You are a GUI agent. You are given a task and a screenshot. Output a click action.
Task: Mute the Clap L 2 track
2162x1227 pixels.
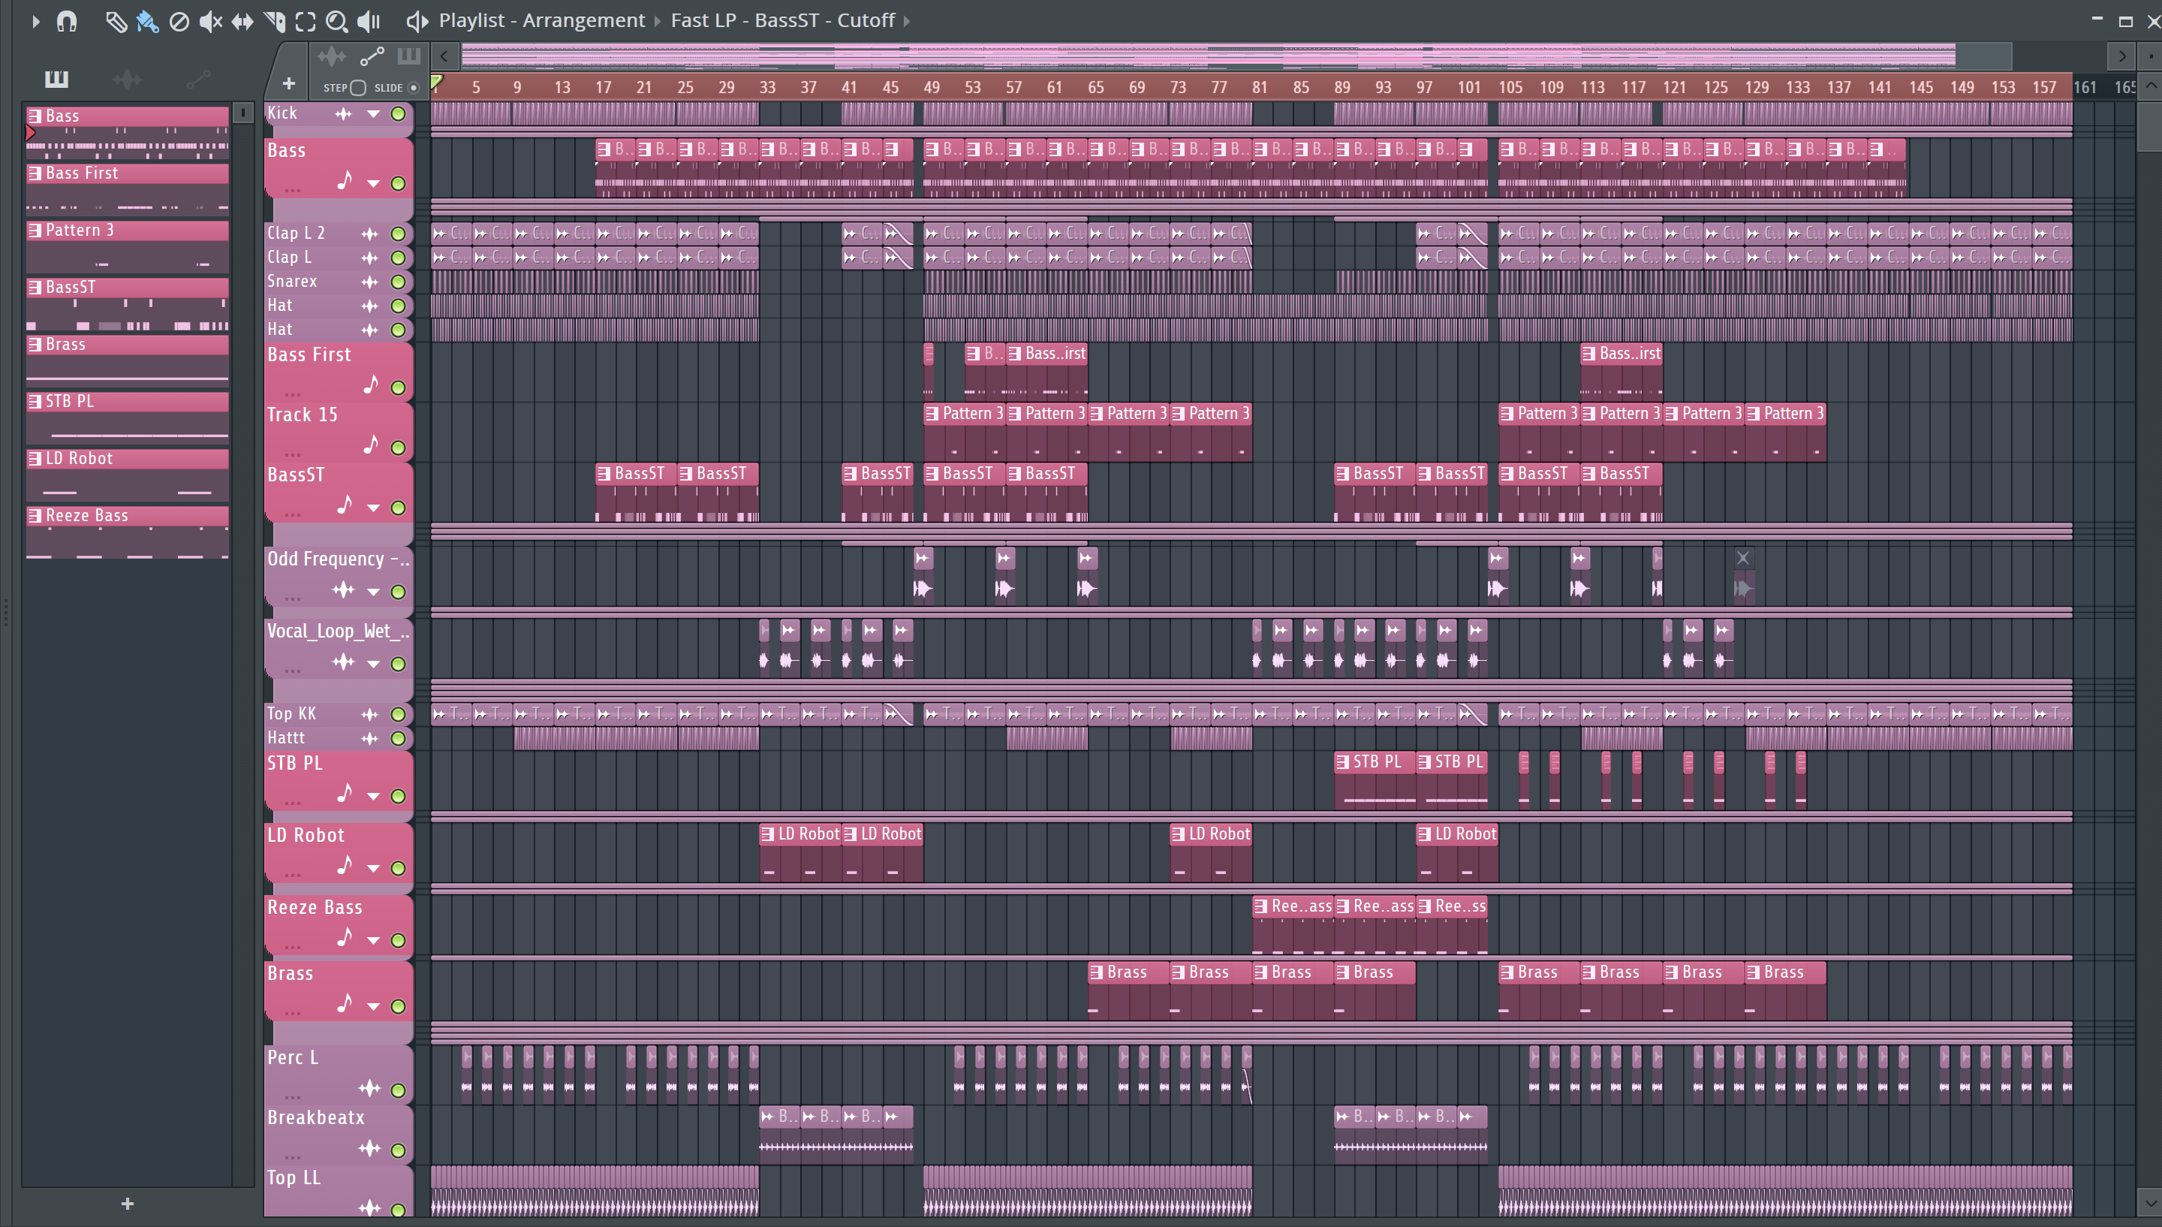(399, 234)
